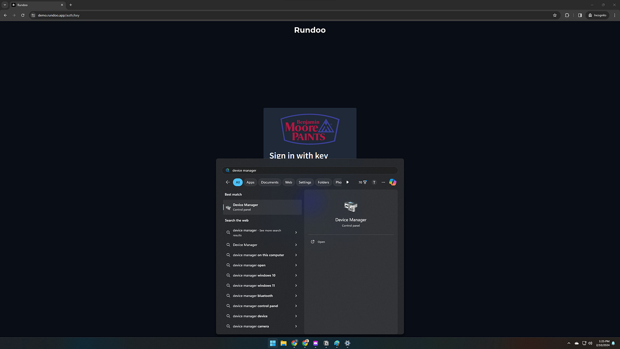
Task: Reload the Rundoo page
Action: point(23,15)
